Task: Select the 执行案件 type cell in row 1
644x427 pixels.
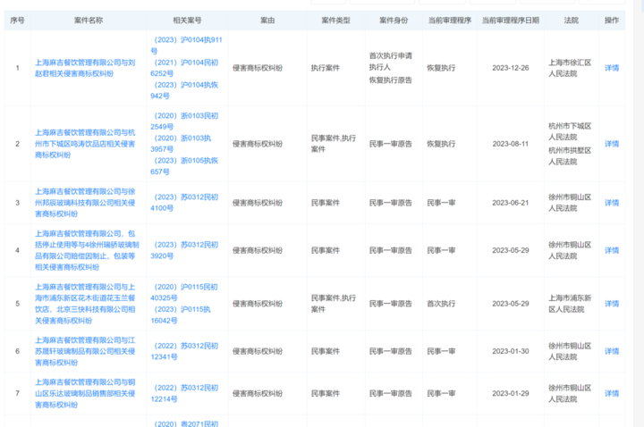Action: pos(326,68)
